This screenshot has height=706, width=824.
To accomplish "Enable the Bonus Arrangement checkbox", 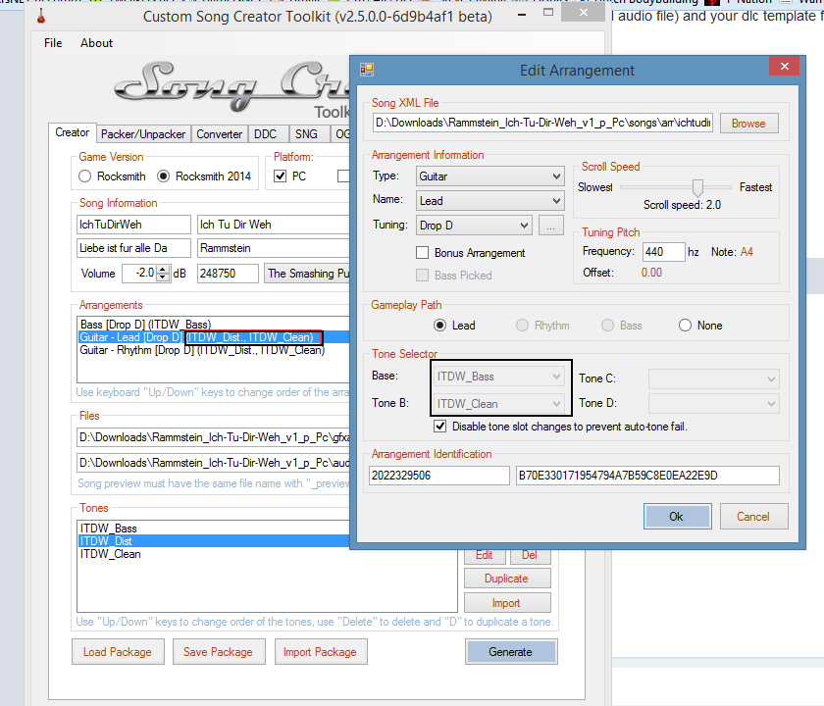I will tap(422, 253).
